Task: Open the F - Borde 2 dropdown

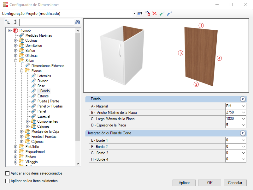Action: [x=244, y=146]
